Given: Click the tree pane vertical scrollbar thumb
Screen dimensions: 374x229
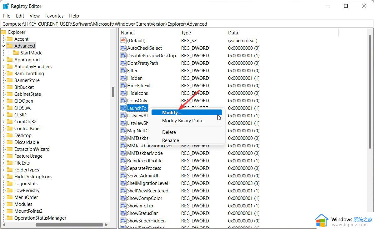Looking at the screenshot, I should pyautogui.click(x=113, y=92).
